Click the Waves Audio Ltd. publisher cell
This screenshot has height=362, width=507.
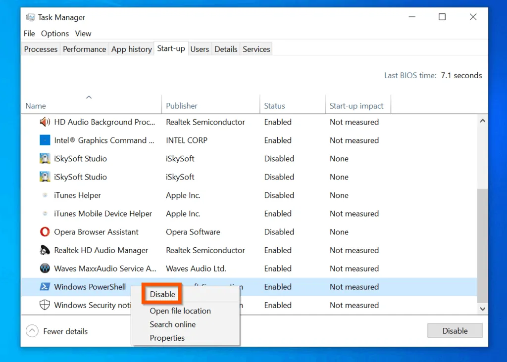196,269
